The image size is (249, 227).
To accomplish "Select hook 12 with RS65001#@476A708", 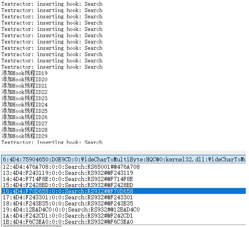I will pos(123,167).
